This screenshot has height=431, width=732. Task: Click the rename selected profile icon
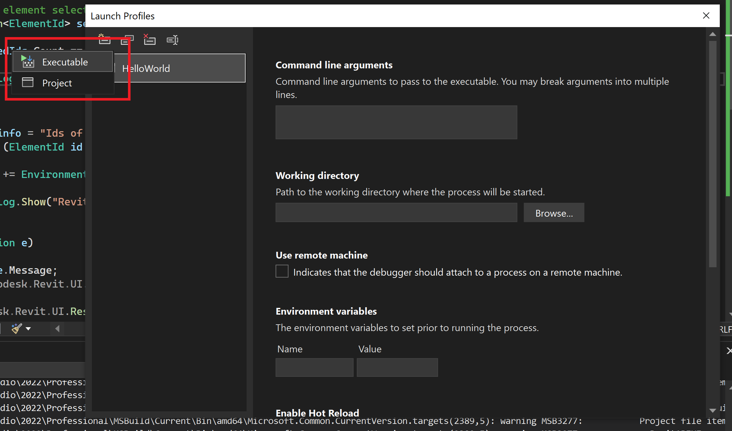click(x=172, y=40)
